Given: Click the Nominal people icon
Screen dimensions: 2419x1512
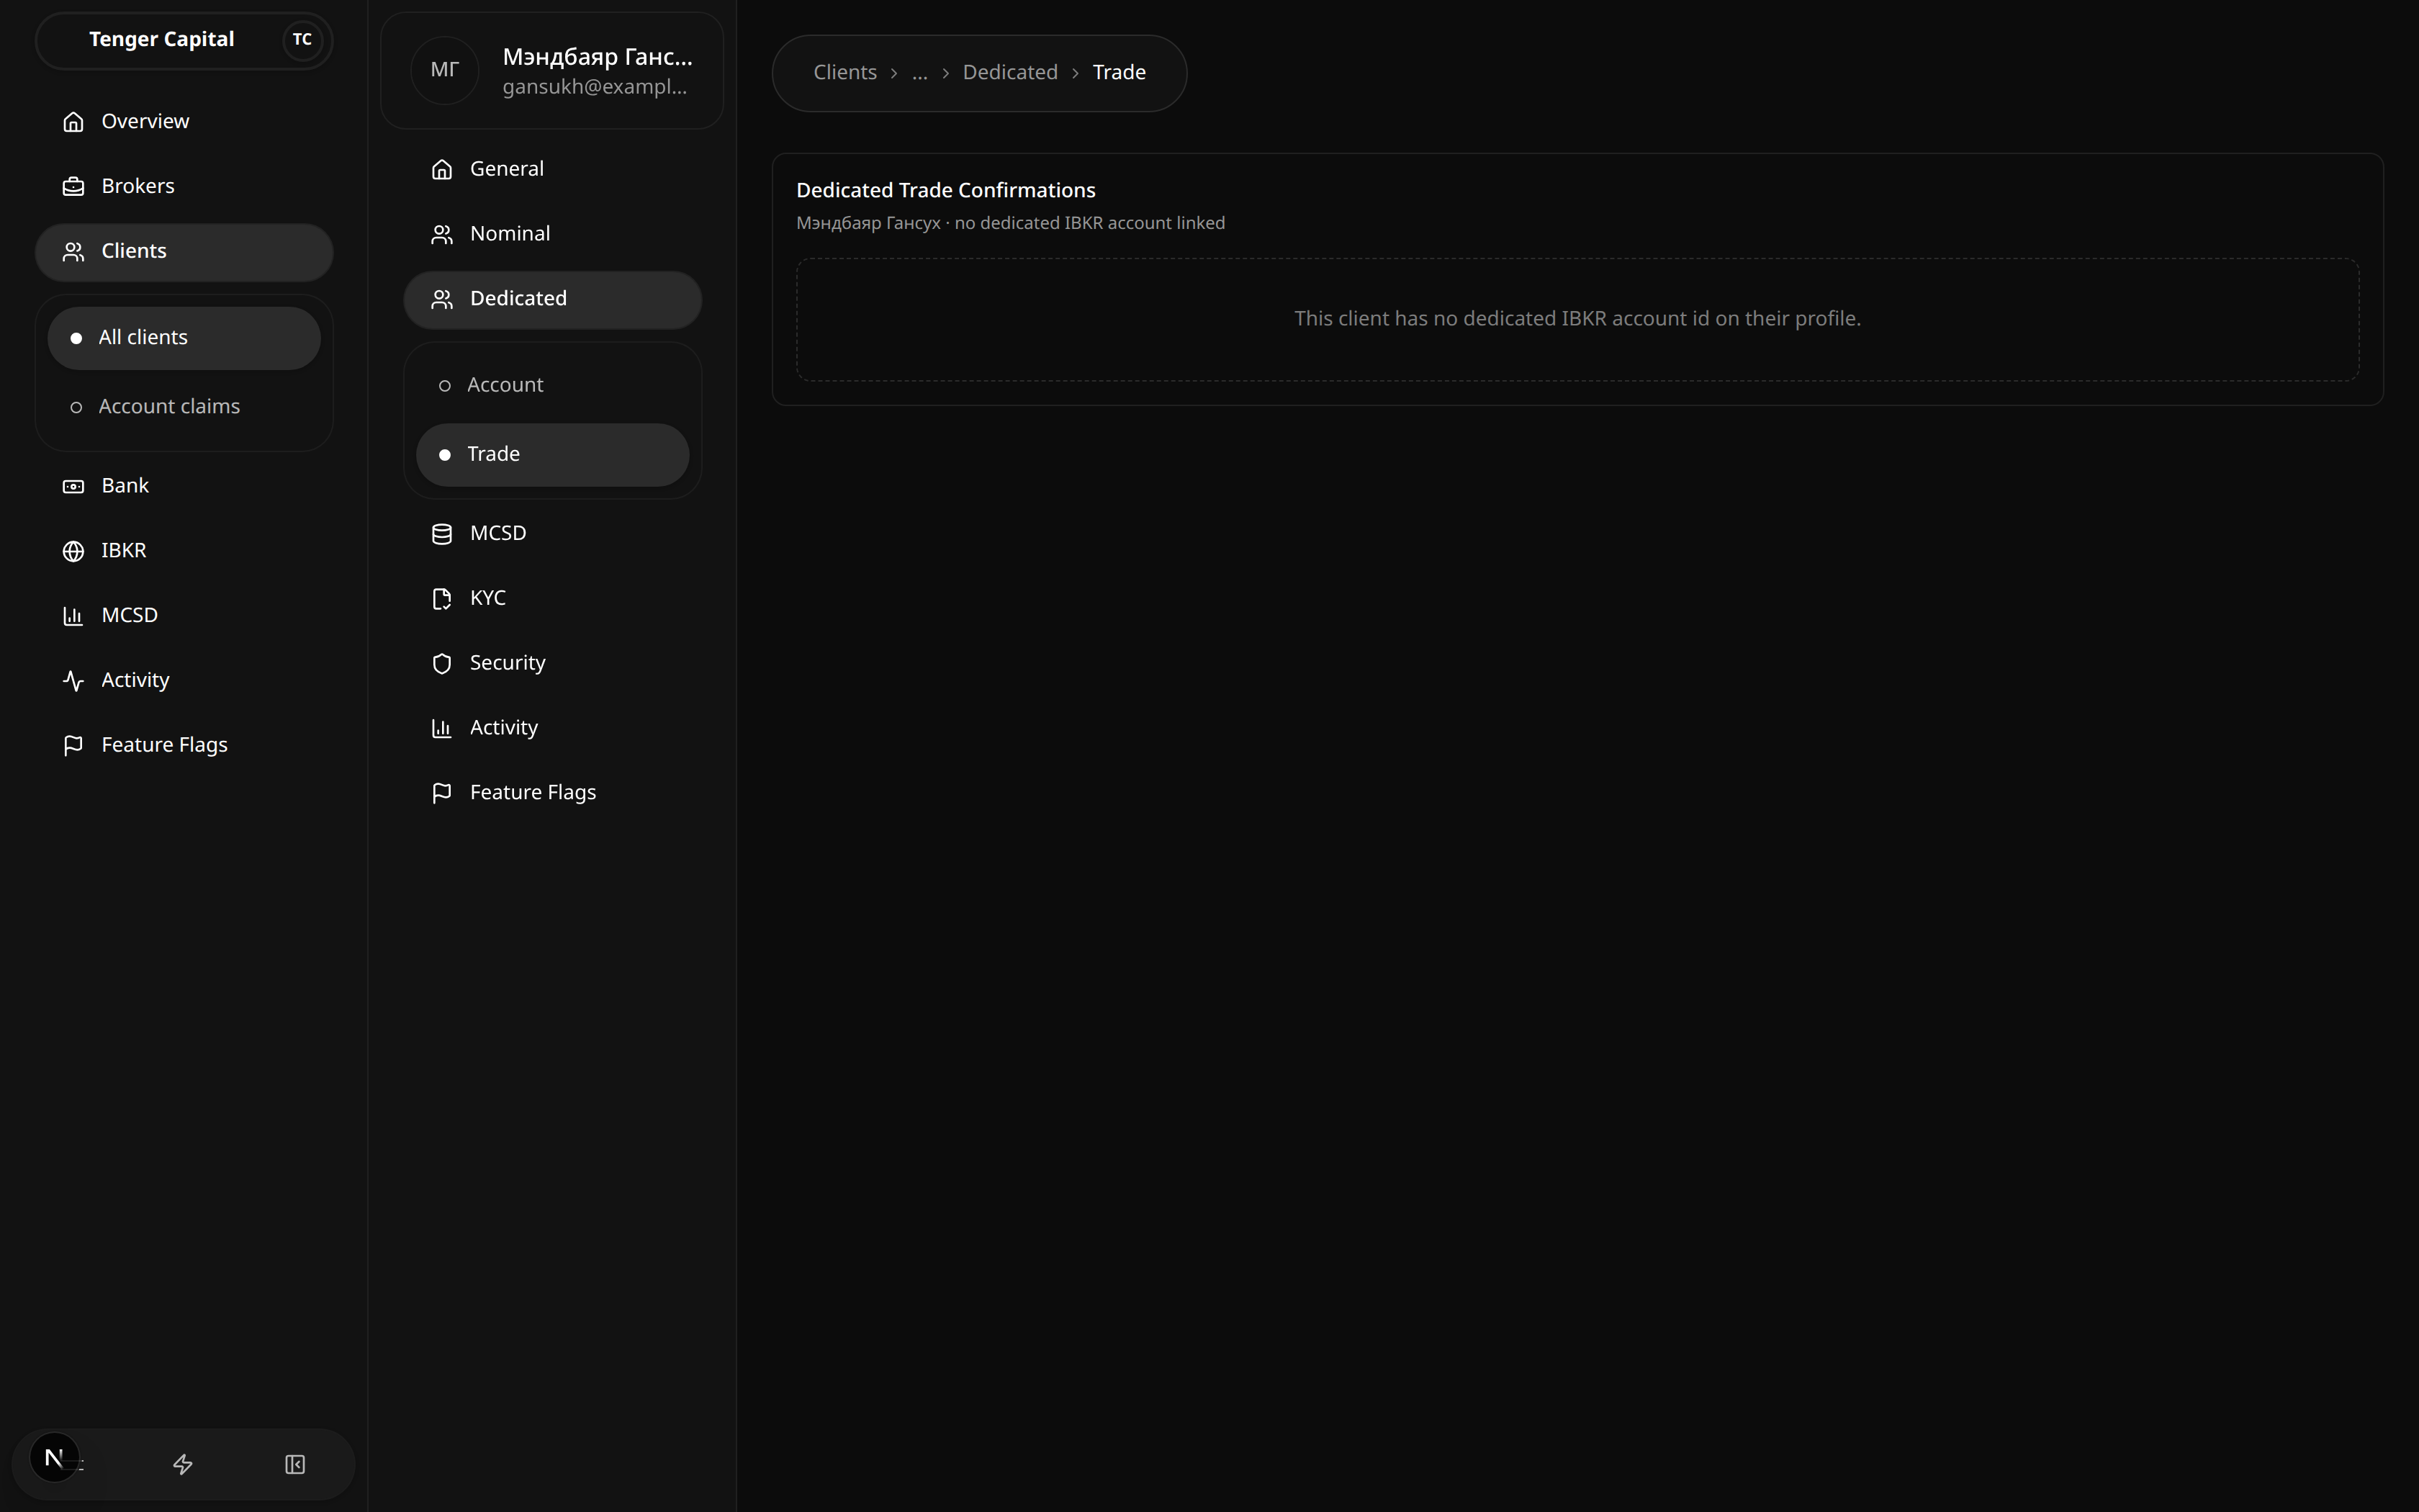Looking at the screenshot, I should 442,235.
